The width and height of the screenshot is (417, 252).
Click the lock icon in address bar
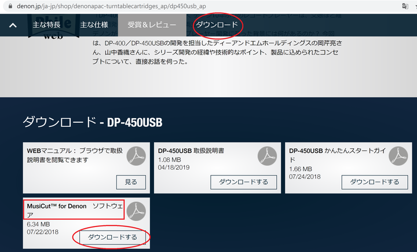[x=10, y=6]
